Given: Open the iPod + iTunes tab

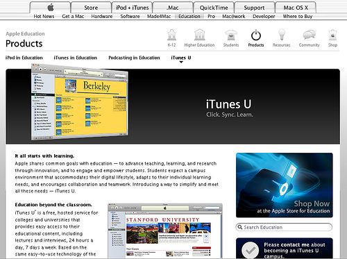Looking at the screenshot, I should [132, 8].
